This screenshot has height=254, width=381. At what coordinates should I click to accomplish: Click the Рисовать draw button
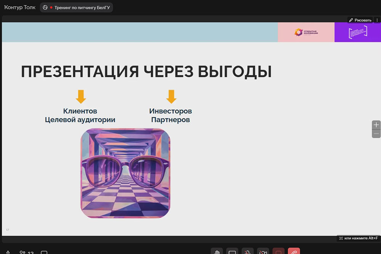click(360, 20)
